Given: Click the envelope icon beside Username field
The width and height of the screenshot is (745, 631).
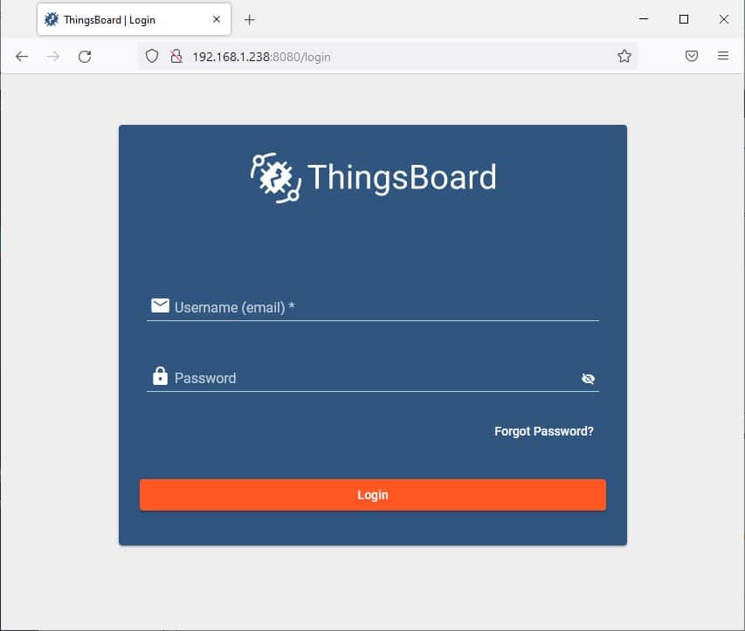Looking at the screenshot, I should (x=160, y=305).
